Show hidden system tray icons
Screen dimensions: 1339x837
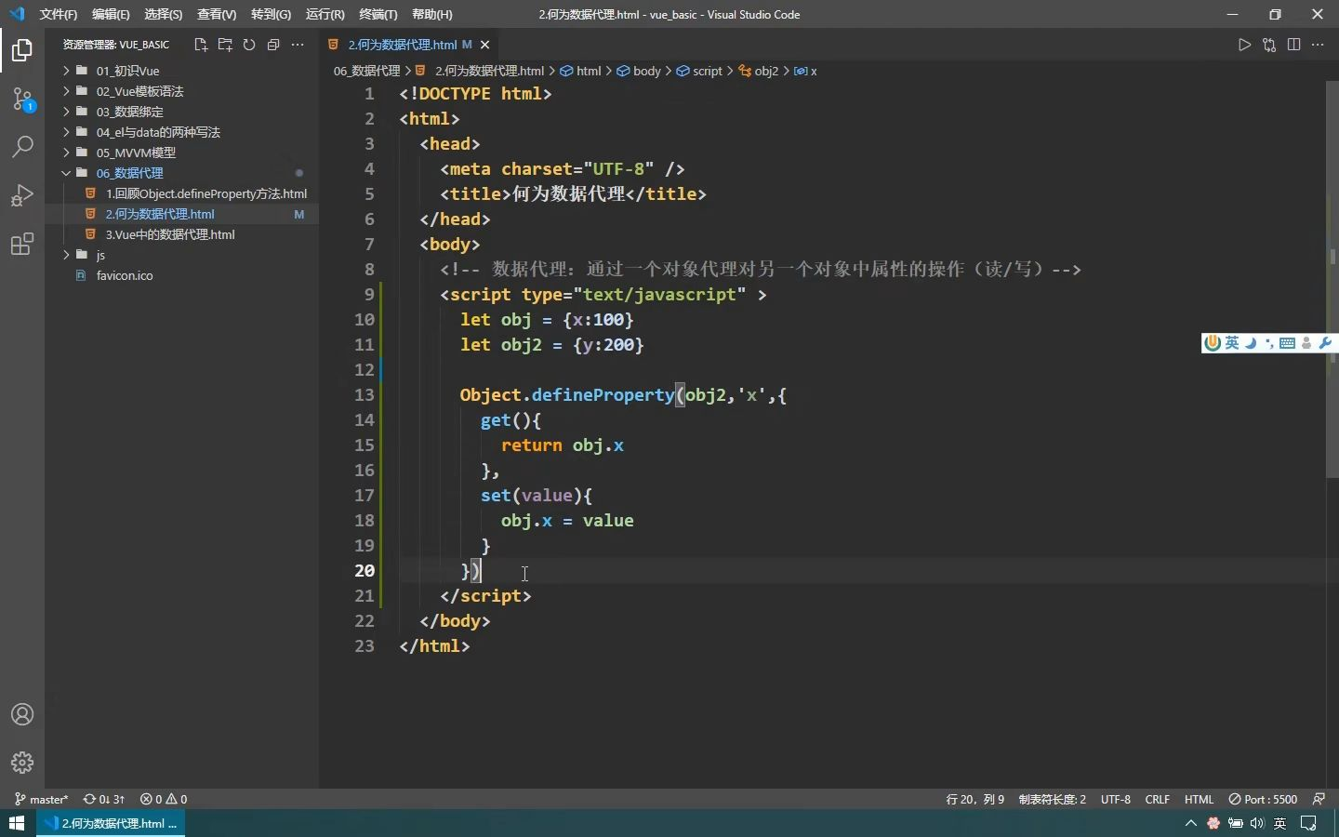1191,823
